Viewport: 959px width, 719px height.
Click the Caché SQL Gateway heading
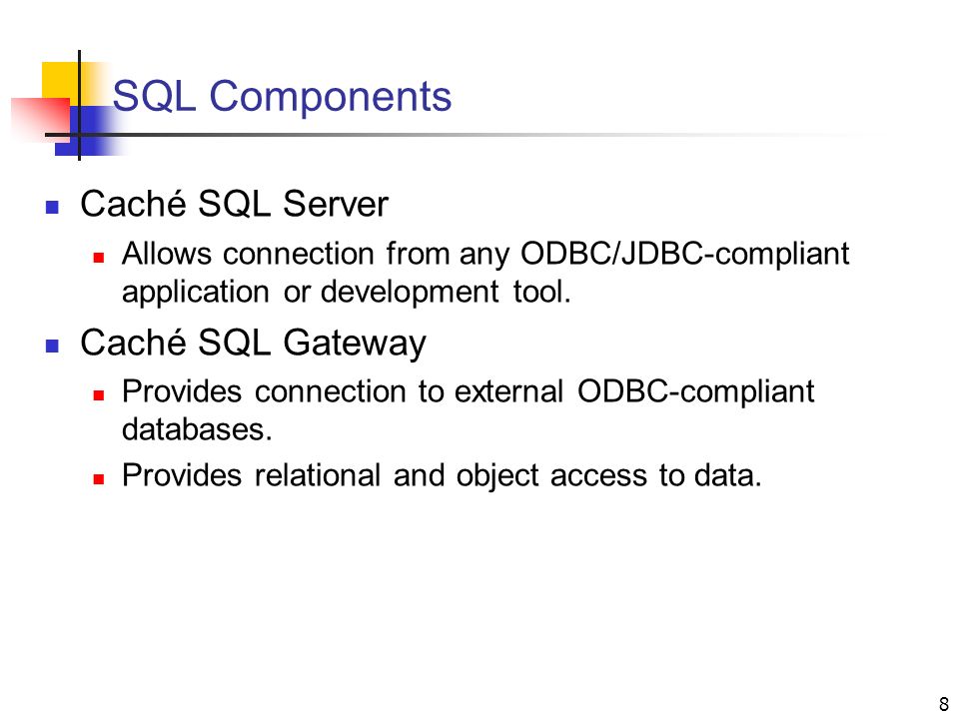tap(253, 343)
